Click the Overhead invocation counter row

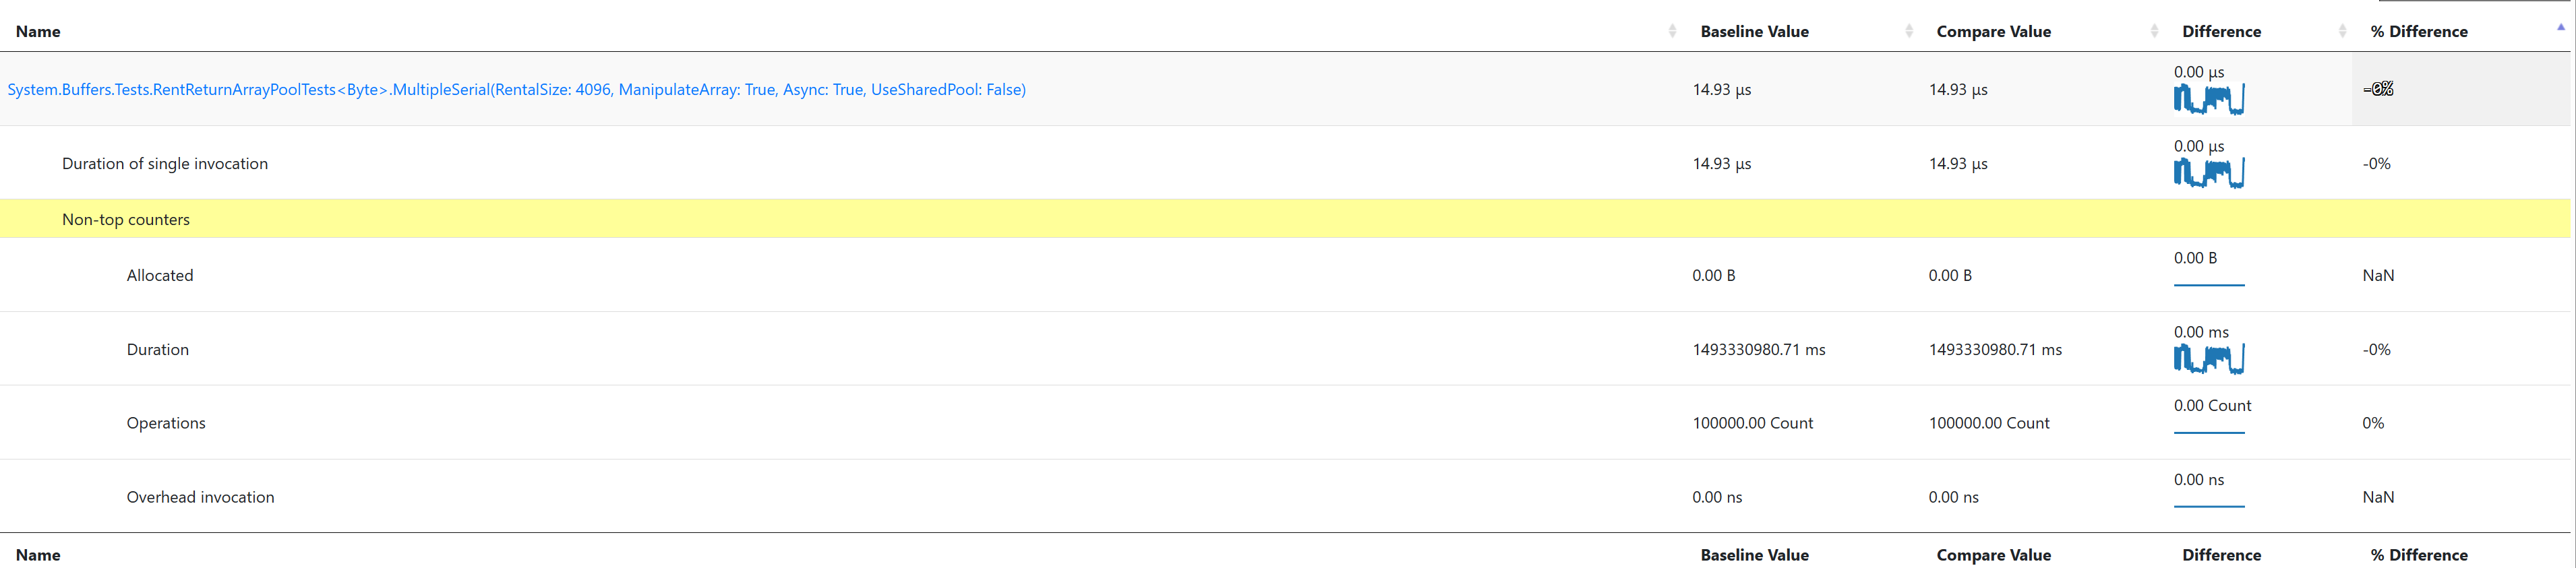1285,497
